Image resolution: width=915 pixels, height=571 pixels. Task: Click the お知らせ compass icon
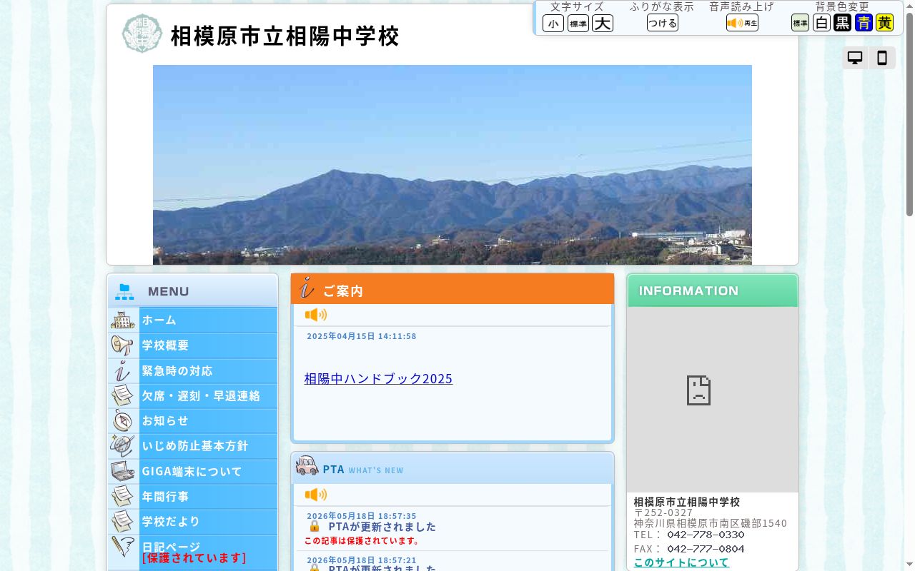[x=123, y=420]
